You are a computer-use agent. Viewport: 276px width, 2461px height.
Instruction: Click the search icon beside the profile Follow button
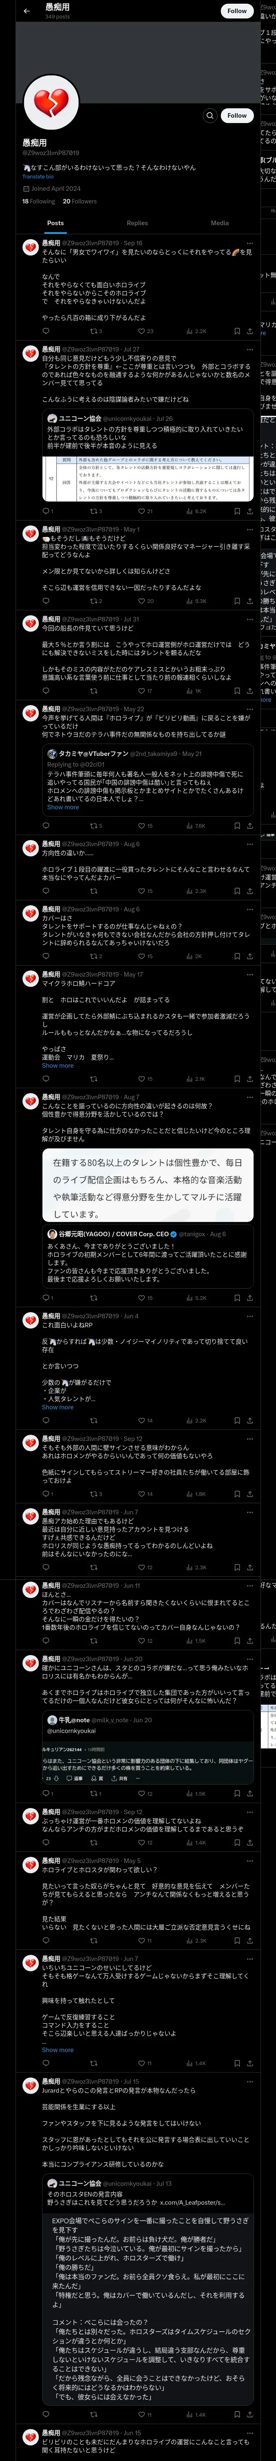pos(209,116)
